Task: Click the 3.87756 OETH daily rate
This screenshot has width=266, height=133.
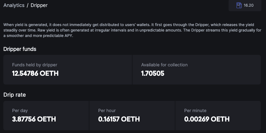Action: [34, 119]
